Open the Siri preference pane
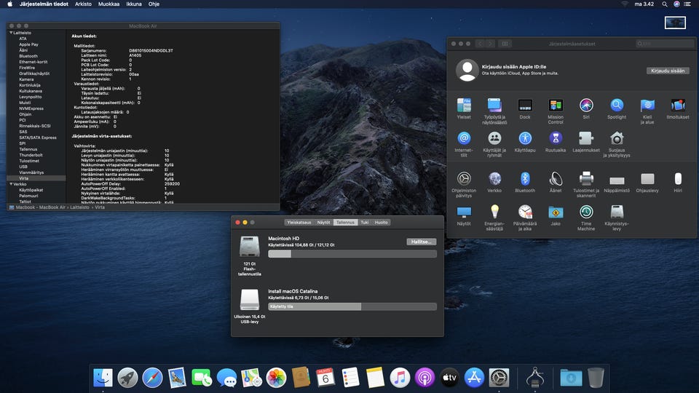This screenshot has width=699, height=393. tap(586, 106)
